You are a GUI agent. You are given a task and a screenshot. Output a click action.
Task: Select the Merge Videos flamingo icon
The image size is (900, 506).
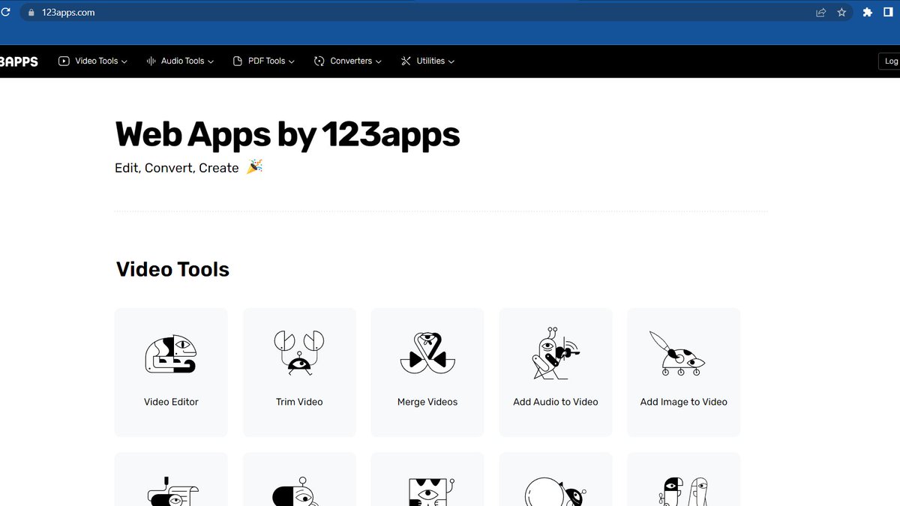click(427, 352)
